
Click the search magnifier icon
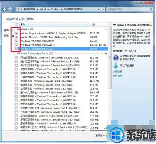pyautogui.click(x=150, y=9)
